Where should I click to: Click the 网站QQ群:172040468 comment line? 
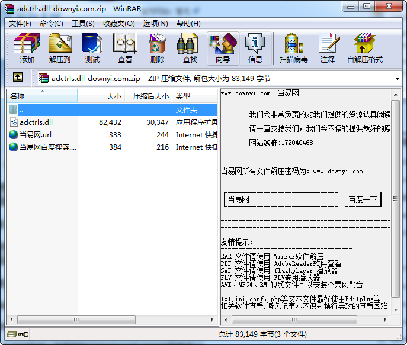pyautogui.click(x=281, y=143)
